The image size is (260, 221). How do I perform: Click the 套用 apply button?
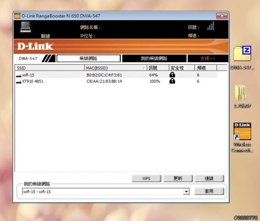(x=209, y=191)
